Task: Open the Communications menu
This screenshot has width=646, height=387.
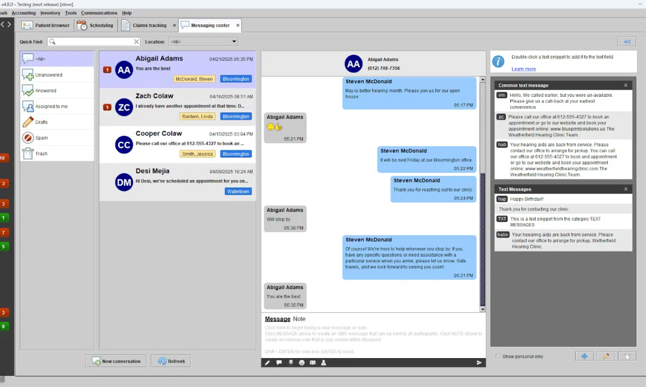Action: point(99,13)
